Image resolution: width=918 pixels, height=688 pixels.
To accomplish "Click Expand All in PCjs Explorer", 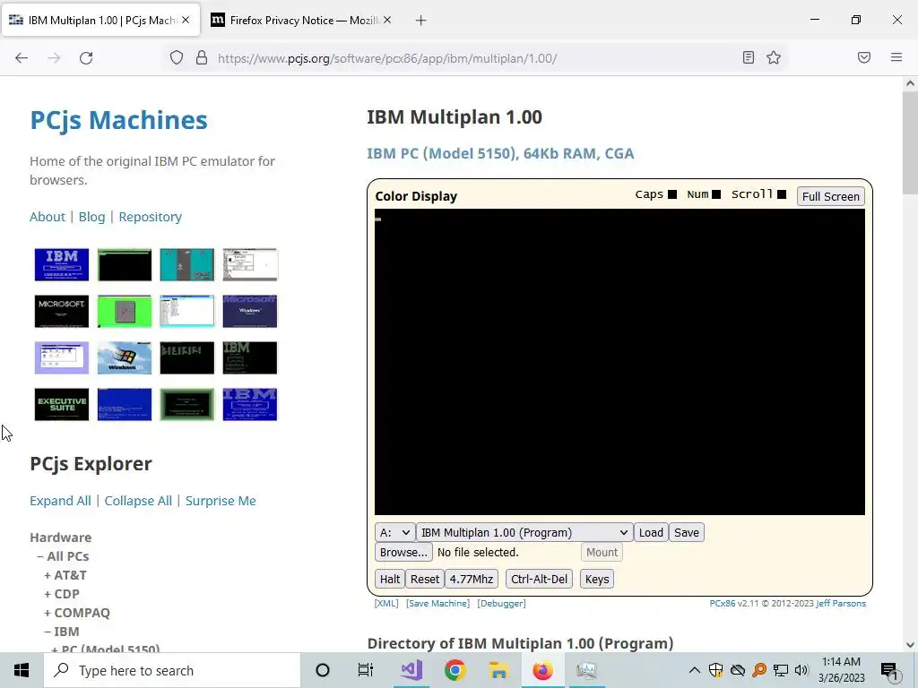I will coord(60,501).
